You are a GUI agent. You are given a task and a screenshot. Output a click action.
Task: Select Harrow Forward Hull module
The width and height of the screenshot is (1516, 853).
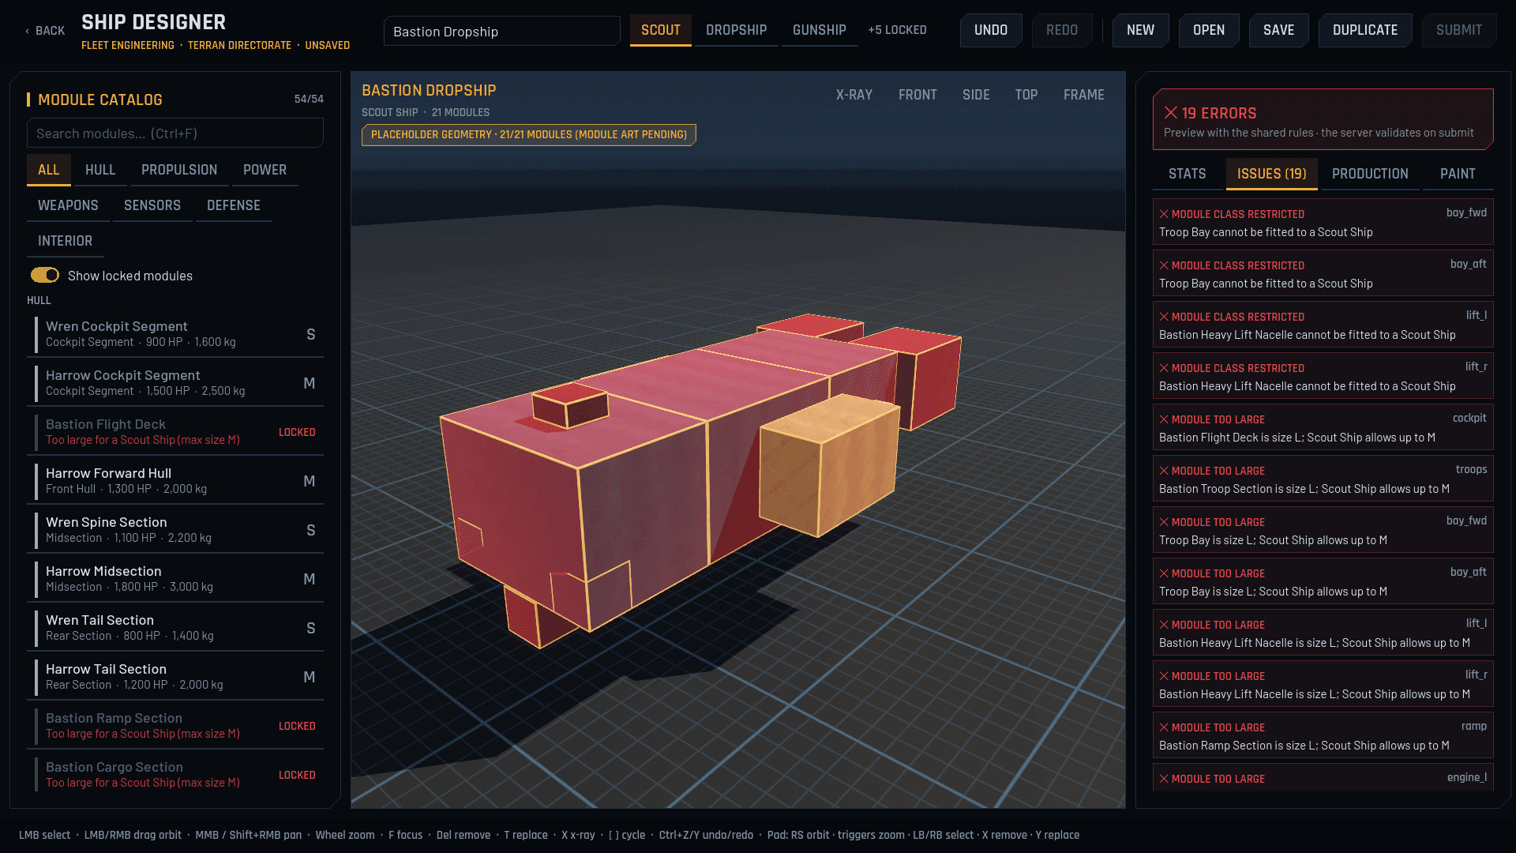(175, 481)
